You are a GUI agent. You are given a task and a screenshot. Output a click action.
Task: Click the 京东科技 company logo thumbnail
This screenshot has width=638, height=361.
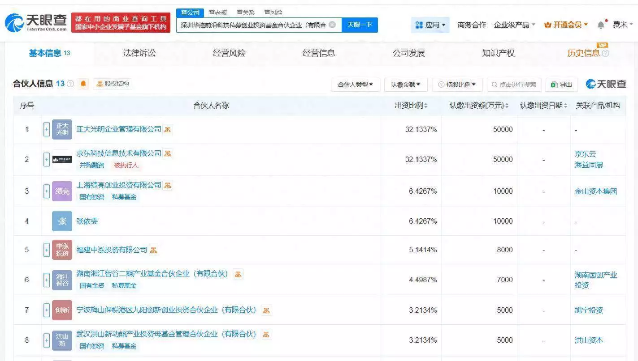(62, 159)
